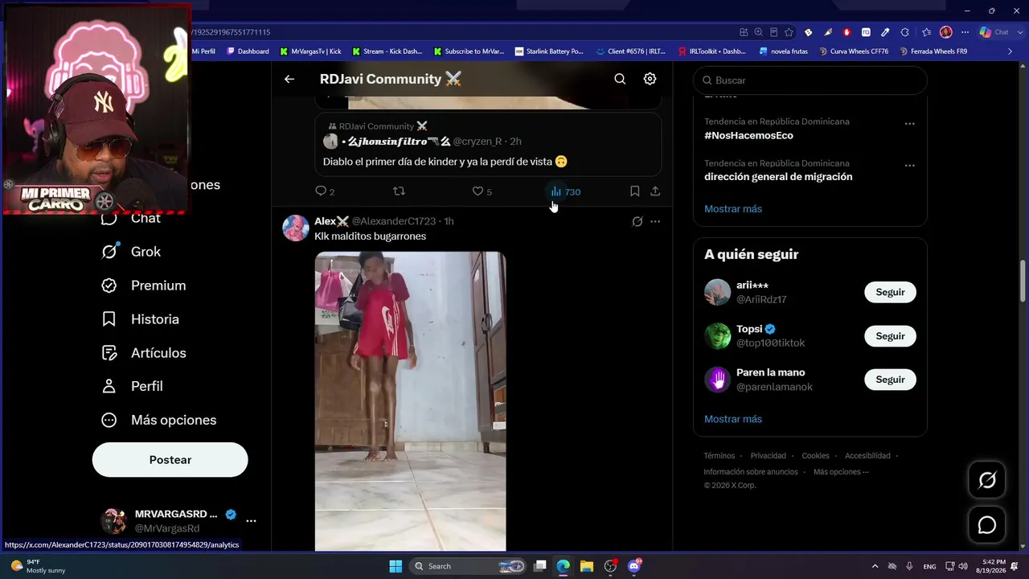Open novela frutas bookmark
The image size is (1029, 579).
coord(784,51)
